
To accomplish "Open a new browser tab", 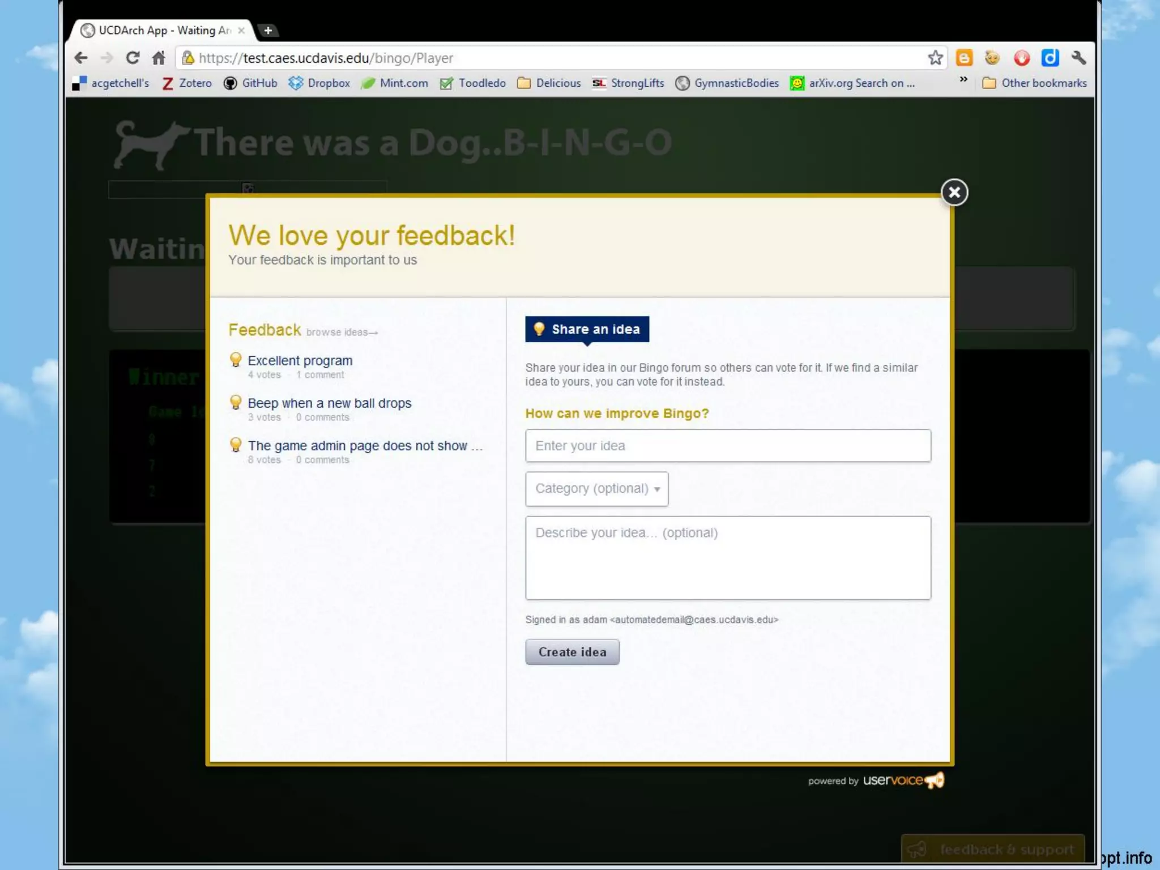I will [x=268, y=31].
